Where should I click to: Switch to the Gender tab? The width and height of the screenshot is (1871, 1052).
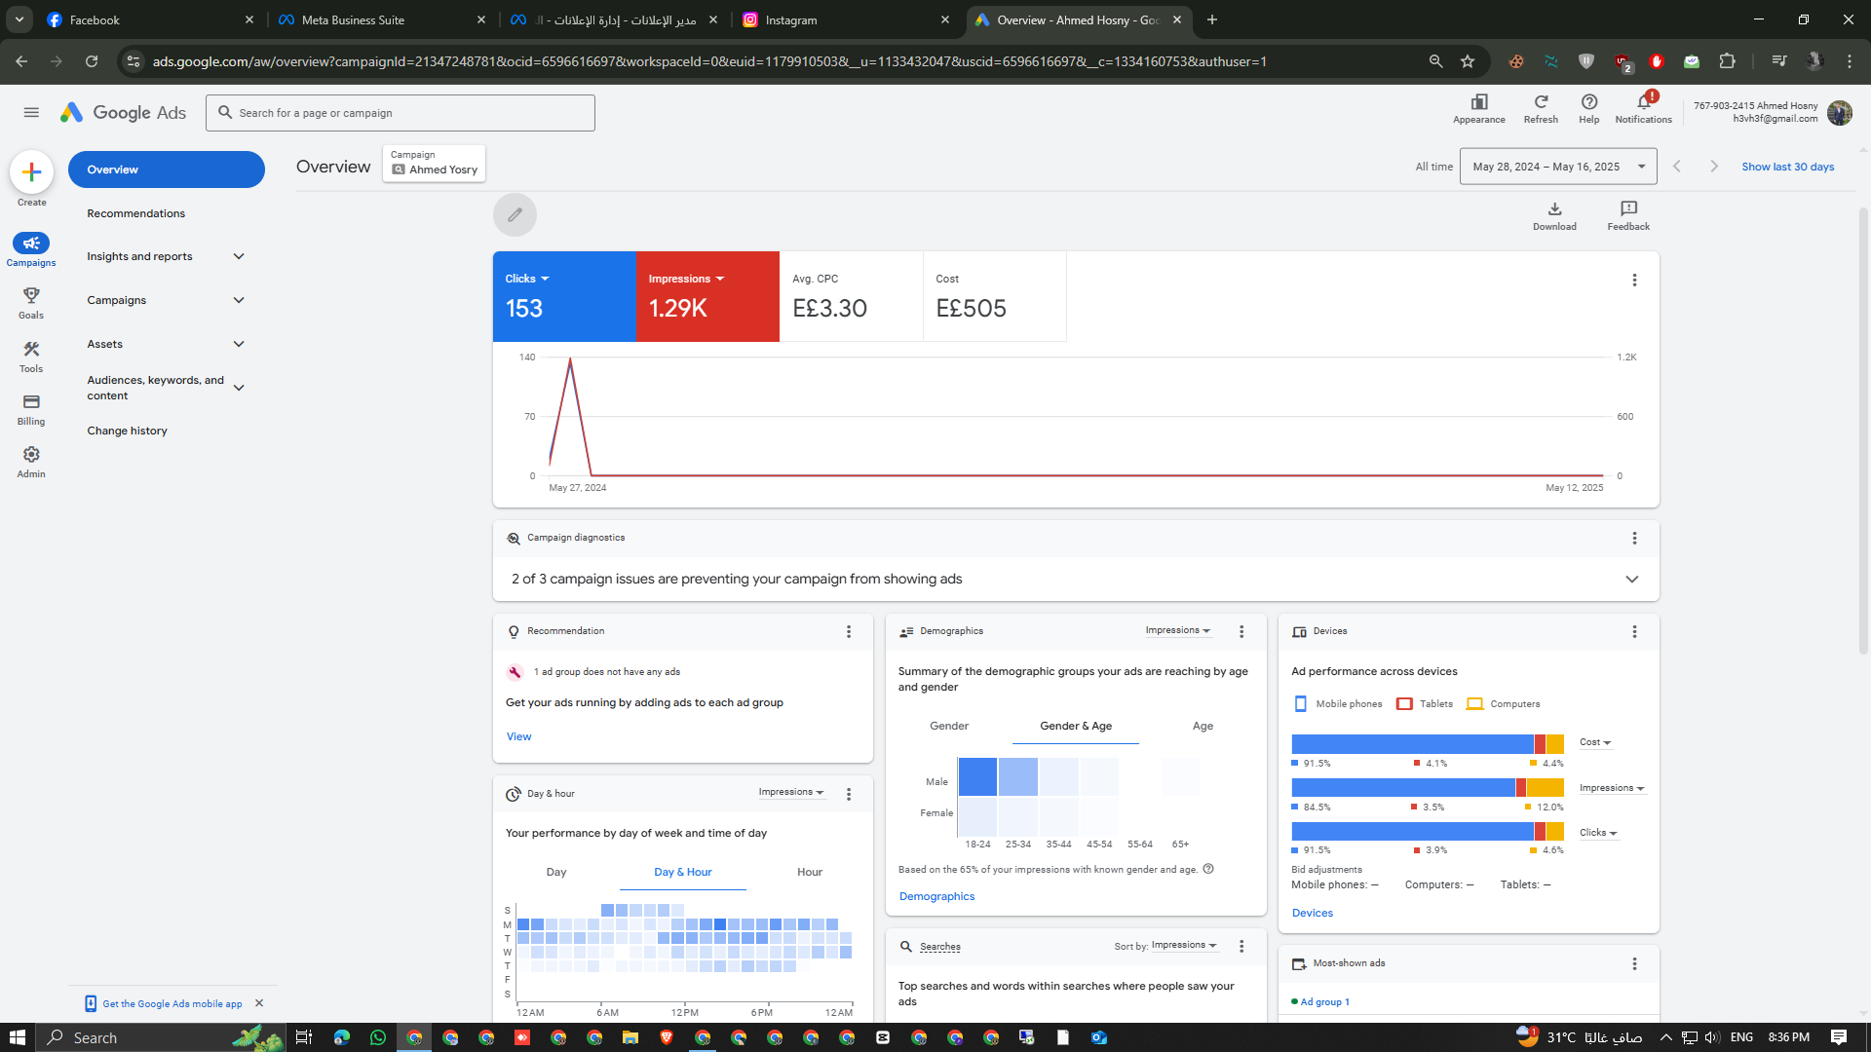click(949, 727)
